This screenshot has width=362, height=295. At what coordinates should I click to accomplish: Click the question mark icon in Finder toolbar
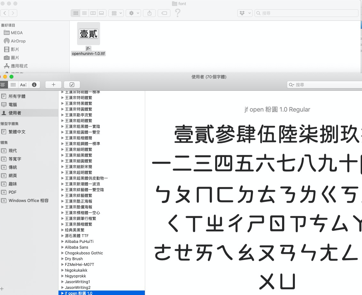(x=177, y=13)
